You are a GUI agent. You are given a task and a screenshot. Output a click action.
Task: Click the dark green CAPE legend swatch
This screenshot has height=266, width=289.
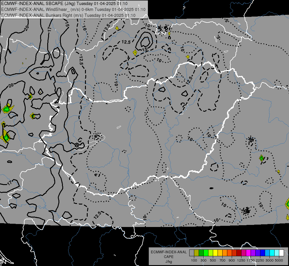tap(201, 253)
